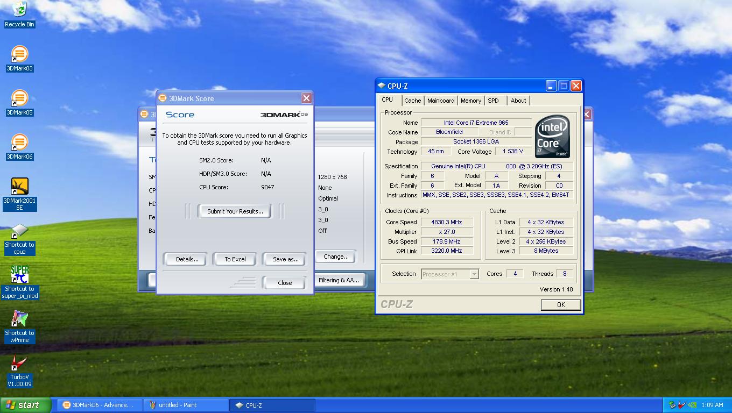Image resolution: width=732 pixels, height=413 pixels.
Task: Minimize the CPU-Z window
Action: (551, 86)
